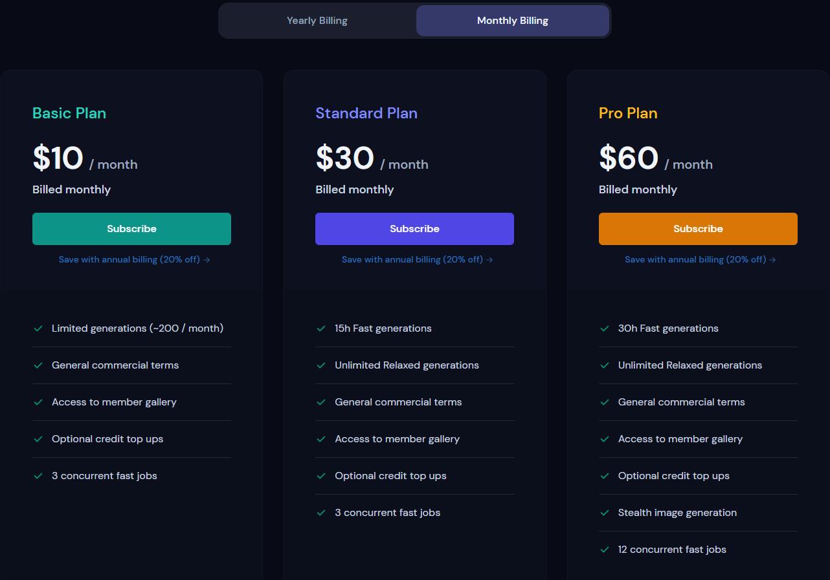
Task: Click the Standard Plan heading
Action: coord(366,113)
